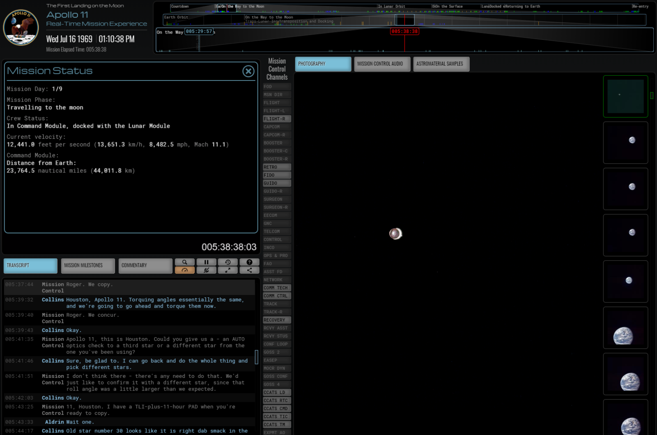657x435 pixels.
Task: Open the seventh thumbnail, Earth at lower right
Action: [625, 374]
